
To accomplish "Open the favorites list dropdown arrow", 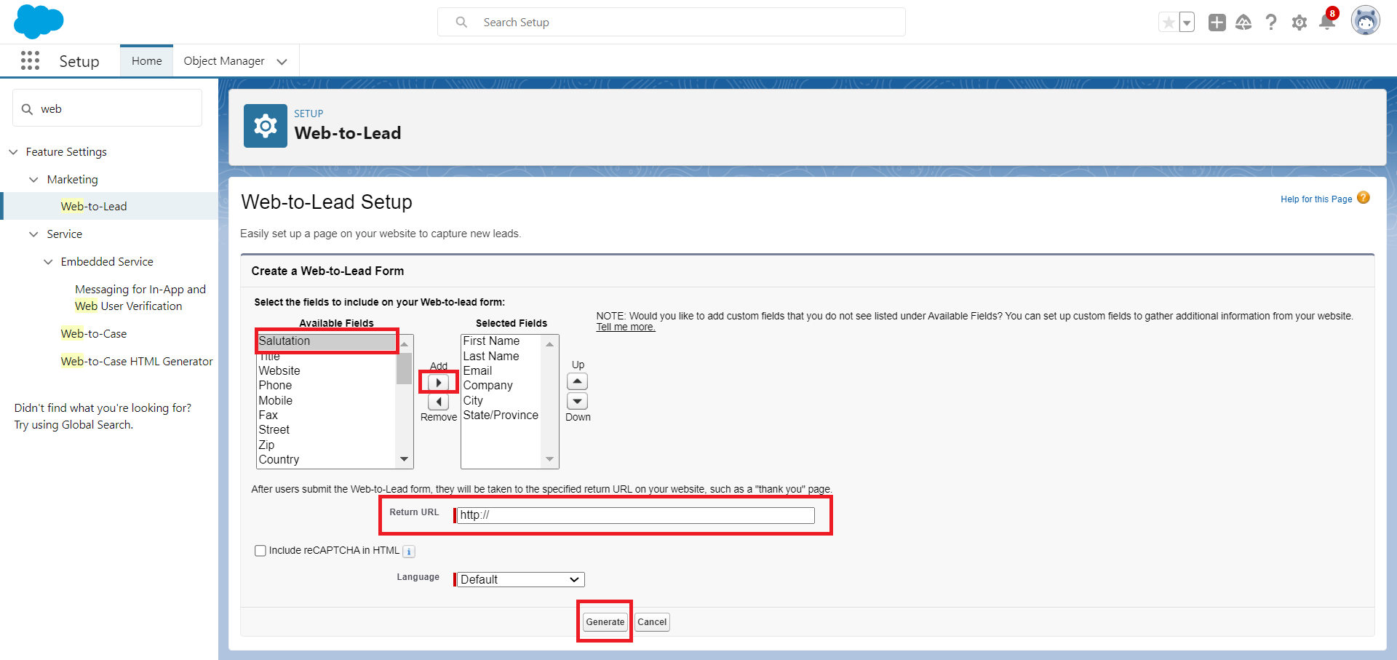I will coord(1187,23).
